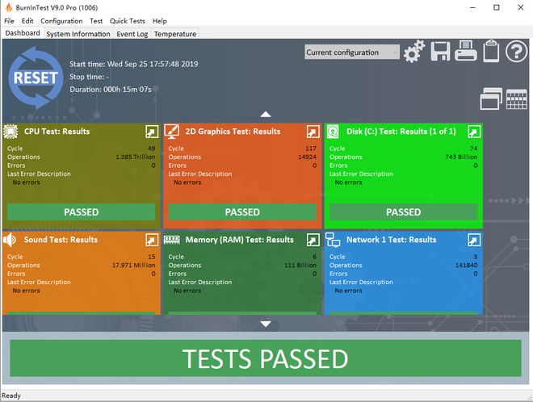Image resolution: width=533 pixels, height=402 pixels.
Task: Collapse the header with the up arrow
Action: point(266,114)
